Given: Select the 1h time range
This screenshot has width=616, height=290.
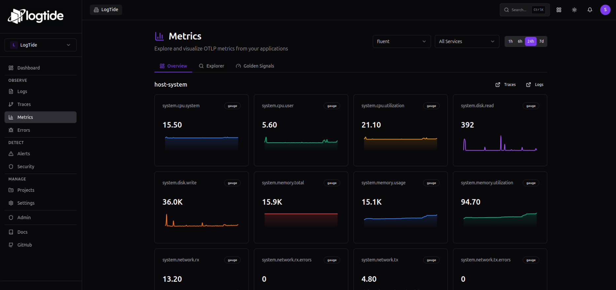Looking at the screenshot, I should (x=510, y=42).
